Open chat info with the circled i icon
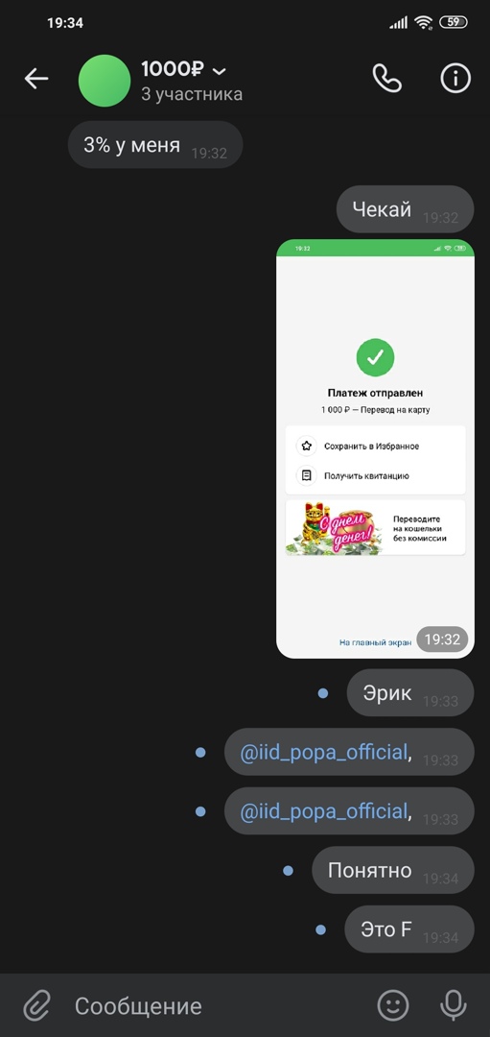Screen dimensions: 490x1037 (455, 79)
